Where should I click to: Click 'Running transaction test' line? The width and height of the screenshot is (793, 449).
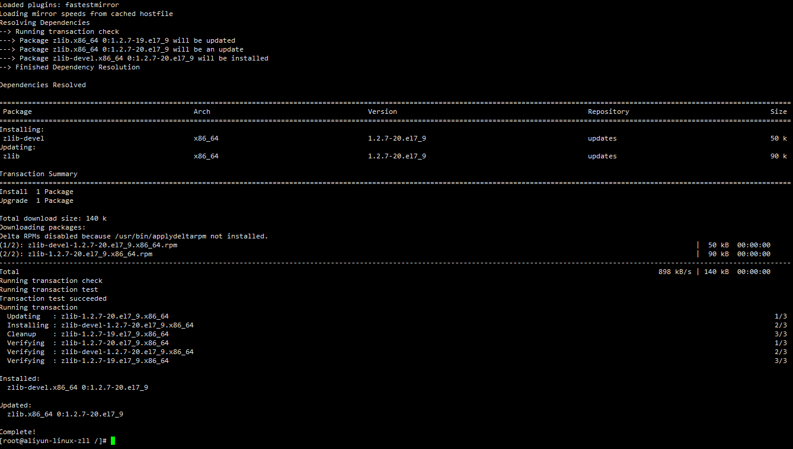tap(49, 289)
